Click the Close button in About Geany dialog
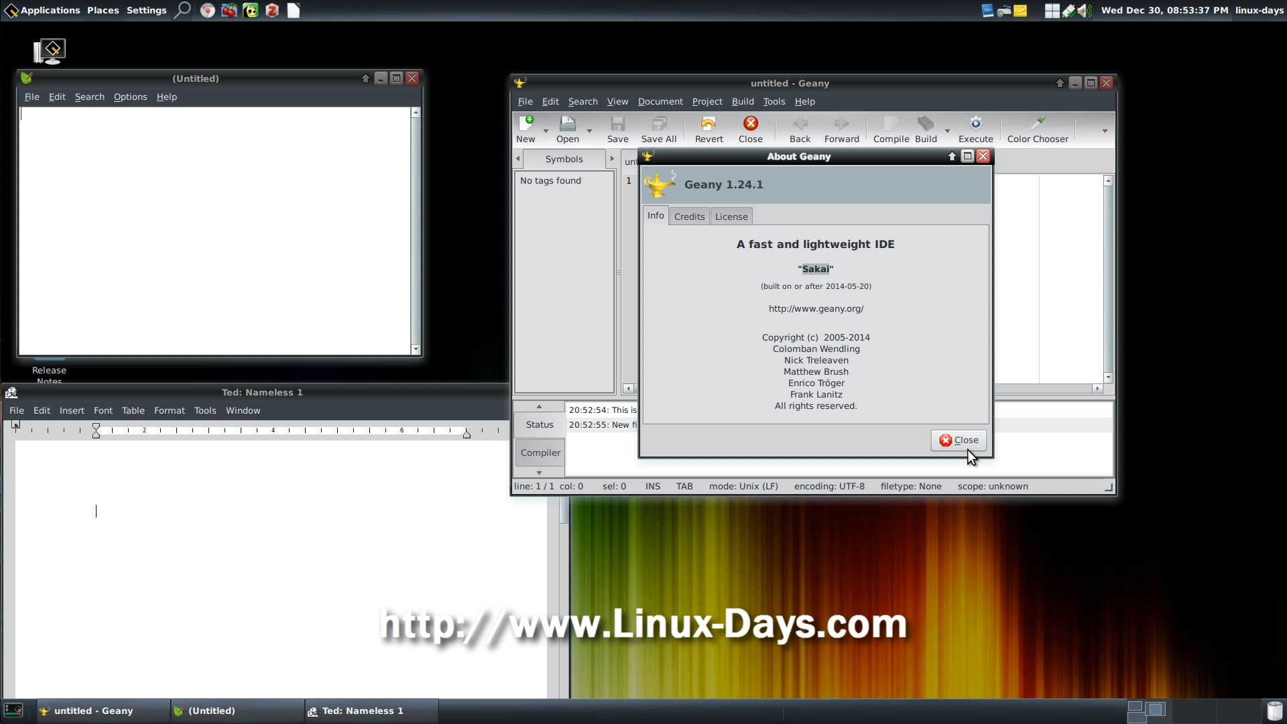 pyautogui.click(x=959, y=440)
